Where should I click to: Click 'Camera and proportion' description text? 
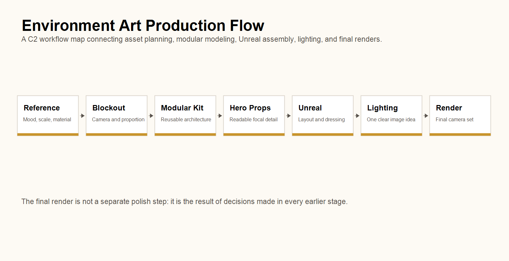(x=118, y=120)
